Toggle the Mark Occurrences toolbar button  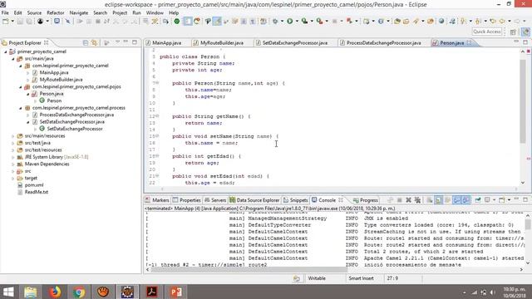217,22
